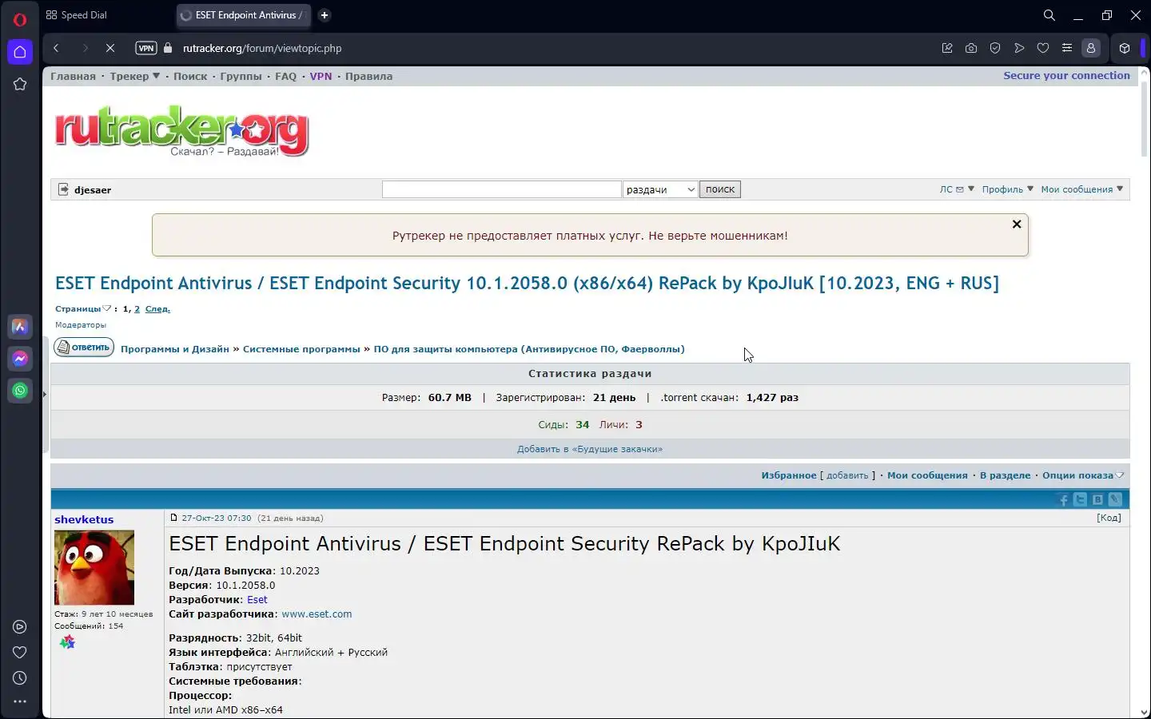The height and width of the screenshot is (719, 1151).
Task: Expand the Профиль dropdown
Action: point(1007,189)
